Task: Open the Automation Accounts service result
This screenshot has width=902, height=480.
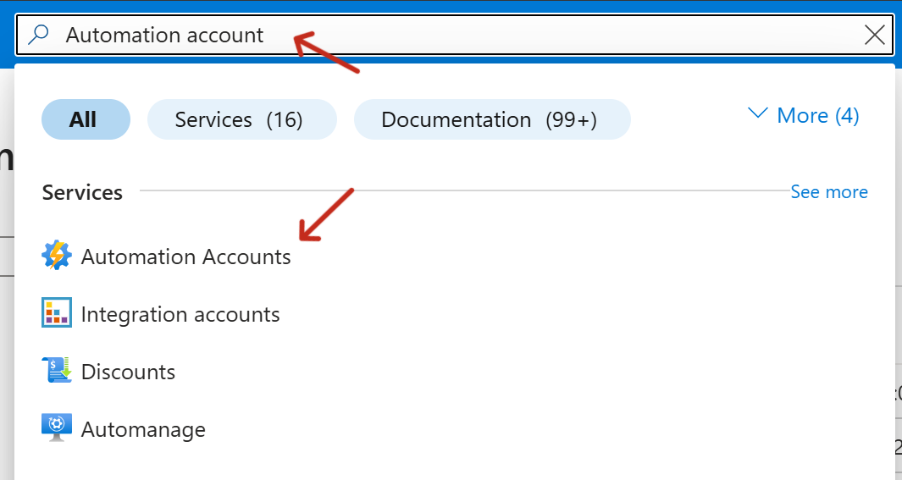Action: point(186,257)
